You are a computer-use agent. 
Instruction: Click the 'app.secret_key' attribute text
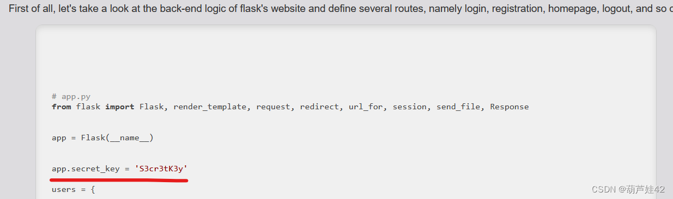pyautogui.click(x=86, y=169)
